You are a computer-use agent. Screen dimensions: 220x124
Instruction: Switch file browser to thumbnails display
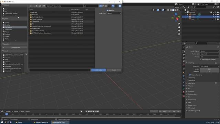[106, 6]
